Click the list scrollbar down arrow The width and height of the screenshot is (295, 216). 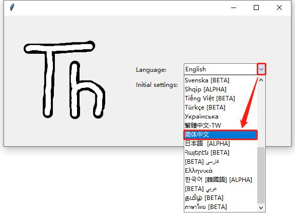click(261, 208)
